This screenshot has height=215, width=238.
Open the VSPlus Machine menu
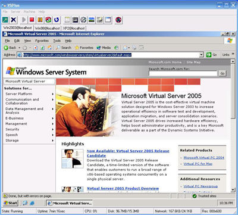[x=29, y=12]
